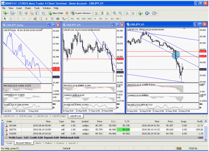Switch timeframe to D1
This screenshot has height=151, width=209.
coord(106,19)
